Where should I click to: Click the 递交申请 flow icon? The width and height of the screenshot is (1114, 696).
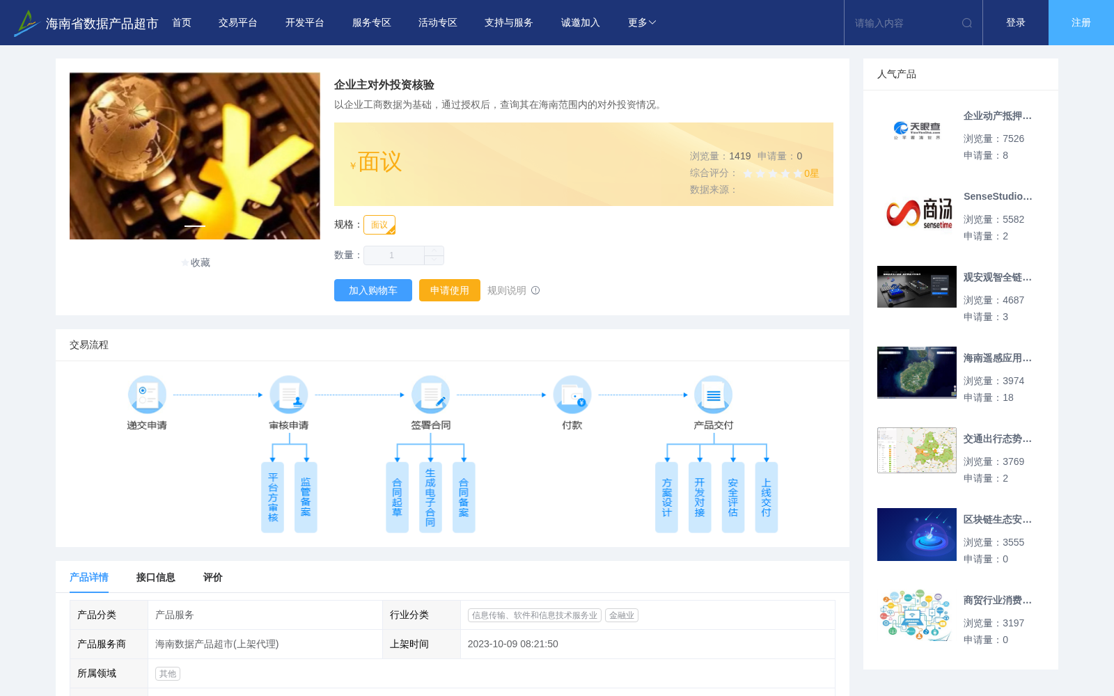coord(147,395)
